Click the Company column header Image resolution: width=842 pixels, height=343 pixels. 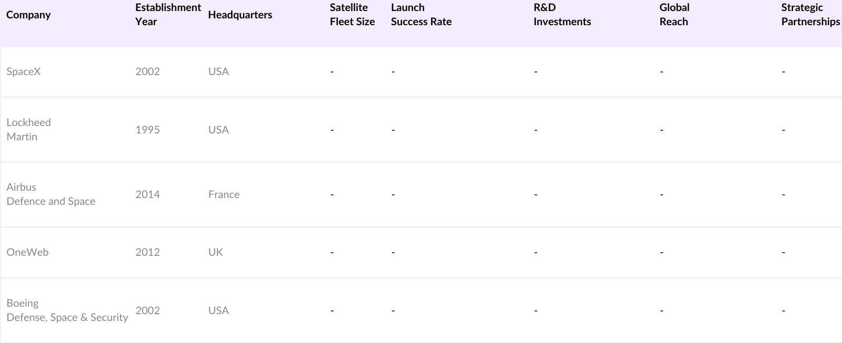tap(28, 15)
